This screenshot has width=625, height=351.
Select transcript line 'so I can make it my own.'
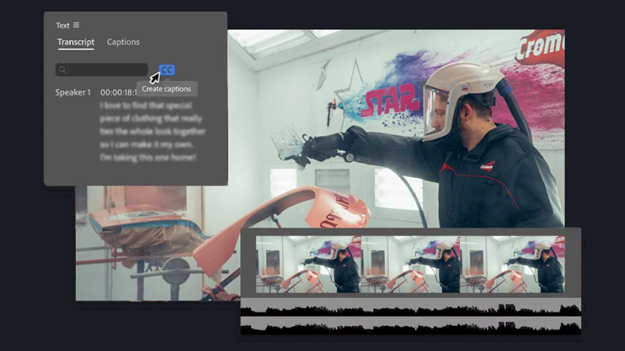[146, 145]
